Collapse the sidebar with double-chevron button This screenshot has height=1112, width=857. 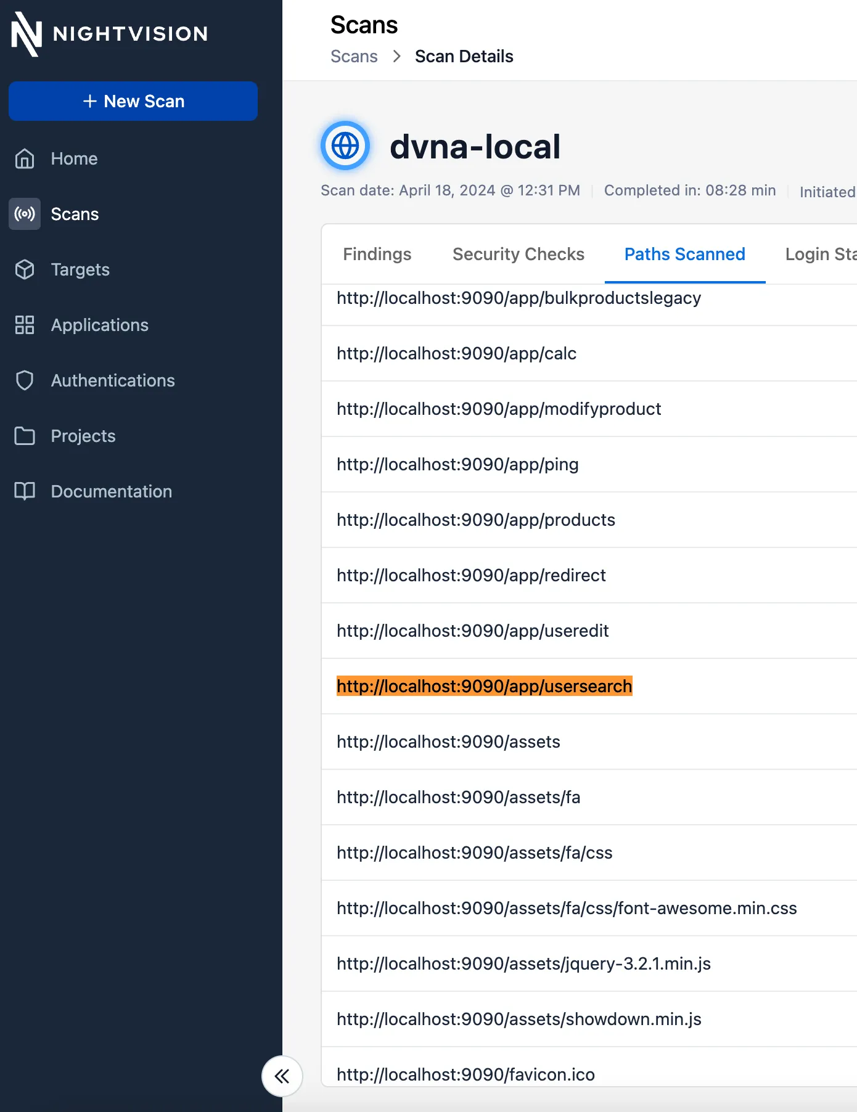point(282,1076)
